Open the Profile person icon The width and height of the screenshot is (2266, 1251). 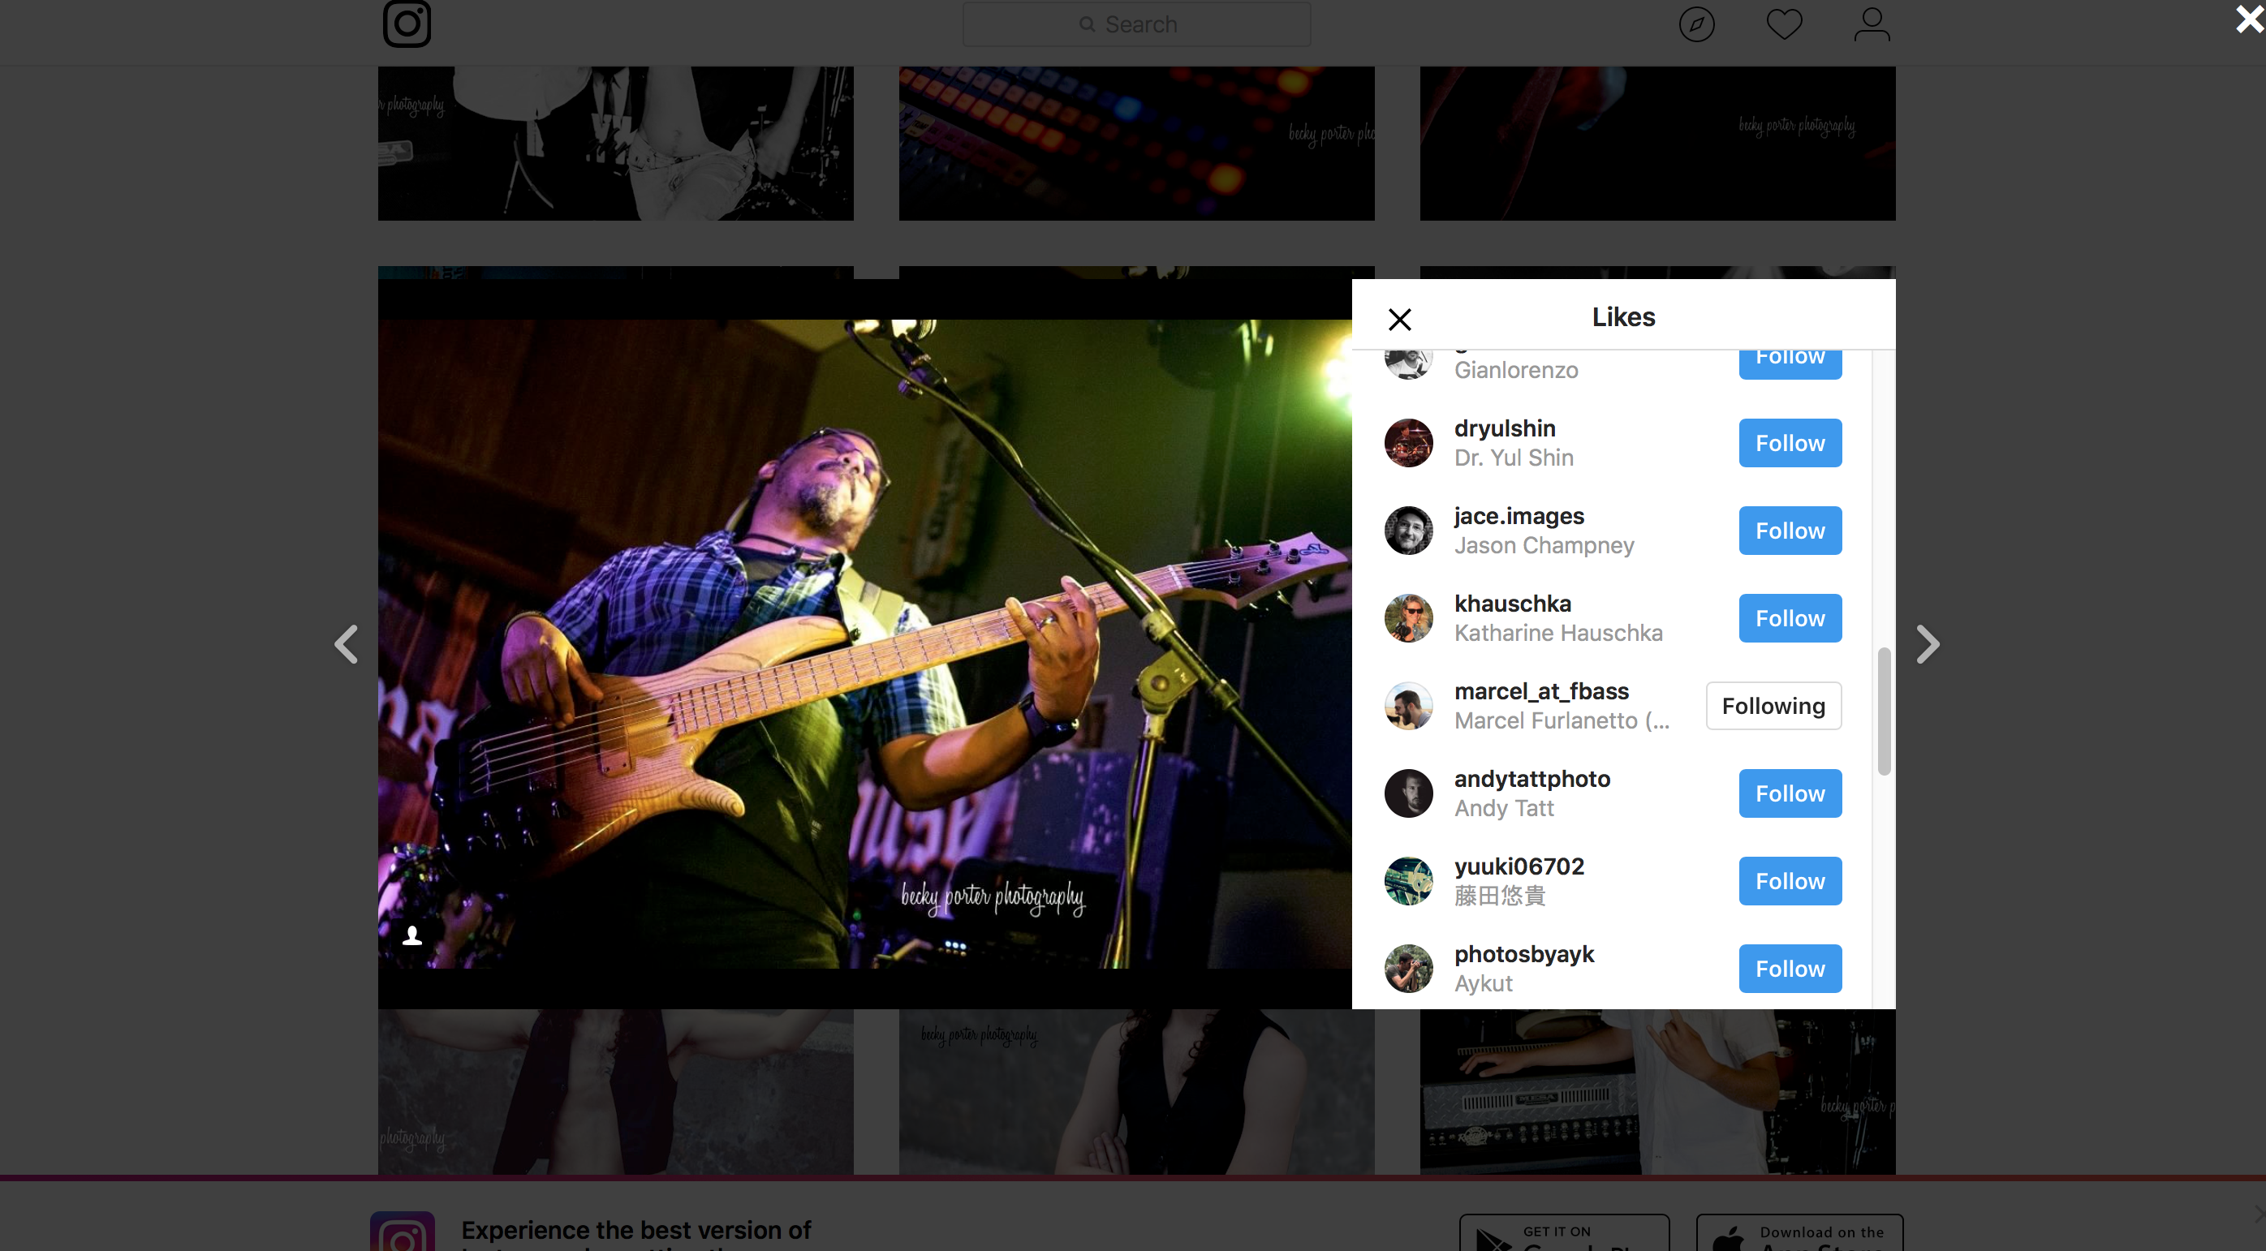point(1872,24)
